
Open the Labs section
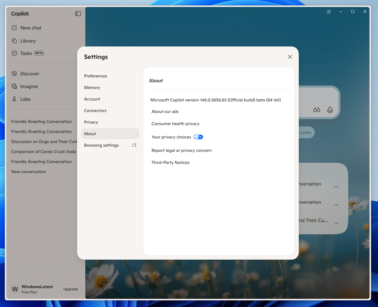(x=25, y=99)
